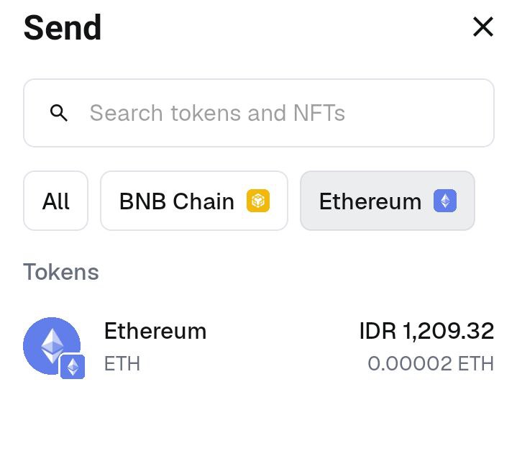The image size is (517, 451).
Task: Close the Send dialog with X
Action: click(482, 27)
